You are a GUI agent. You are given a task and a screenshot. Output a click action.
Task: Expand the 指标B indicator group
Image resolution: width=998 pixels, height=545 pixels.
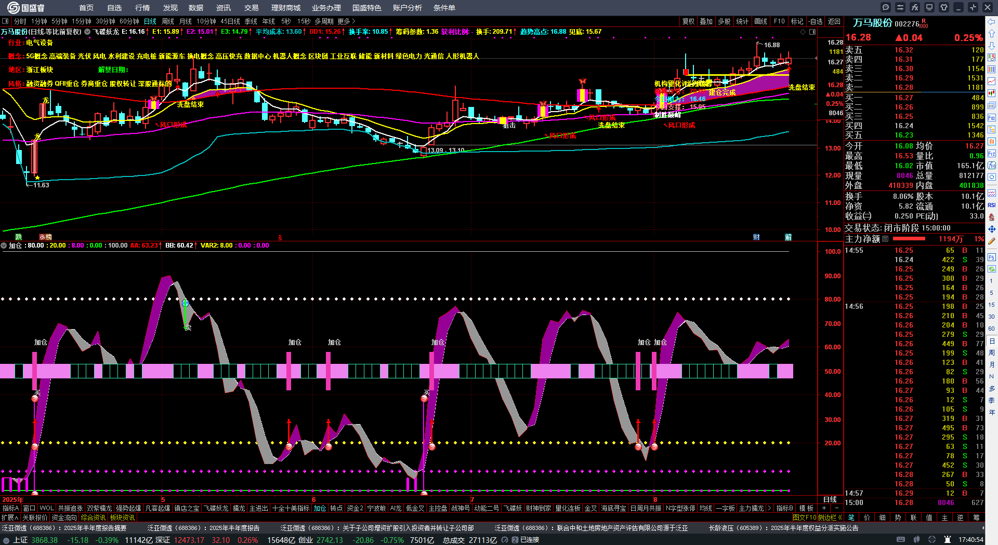pos(784,508)
